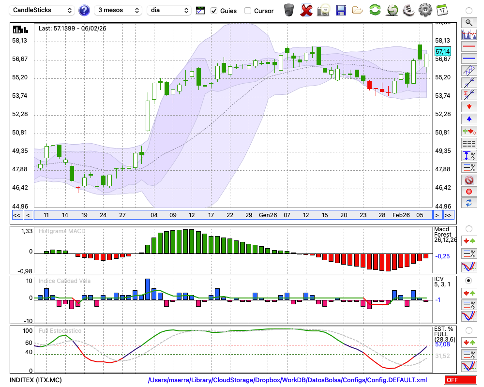Click the trash can icon in toolbar

coord(289,10)
